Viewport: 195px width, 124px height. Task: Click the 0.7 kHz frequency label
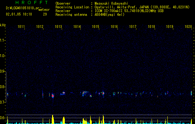coord(3,102)
